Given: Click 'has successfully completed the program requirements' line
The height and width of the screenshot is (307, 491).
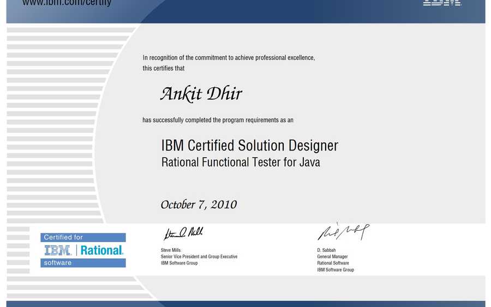Looking at the screenshot, I should (218, 120).
